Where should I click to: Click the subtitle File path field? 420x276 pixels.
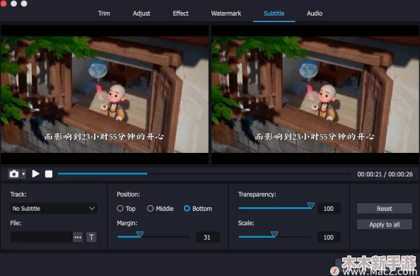click(41, 237)
